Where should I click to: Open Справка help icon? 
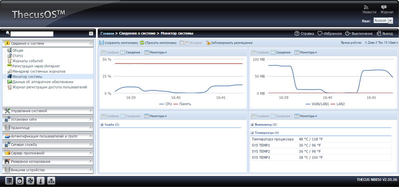pyautogui.click(x=297, y=33)
